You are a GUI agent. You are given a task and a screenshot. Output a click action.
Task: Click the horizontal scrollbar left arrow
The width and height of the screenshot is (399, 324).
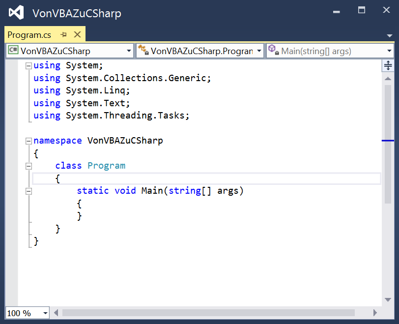point(56,313)
